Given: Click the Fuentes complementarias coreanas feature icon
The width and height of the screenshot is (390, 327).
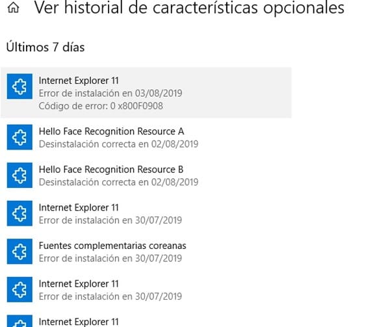Looking at the screenshot, I should click(x=19, y=252).
